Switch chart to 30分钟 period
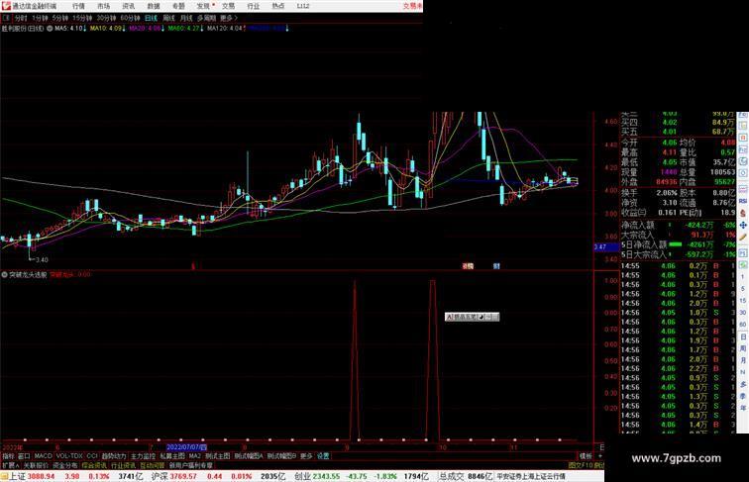The height and width of the screenshot is (482, 749). [x=106, y=18]
